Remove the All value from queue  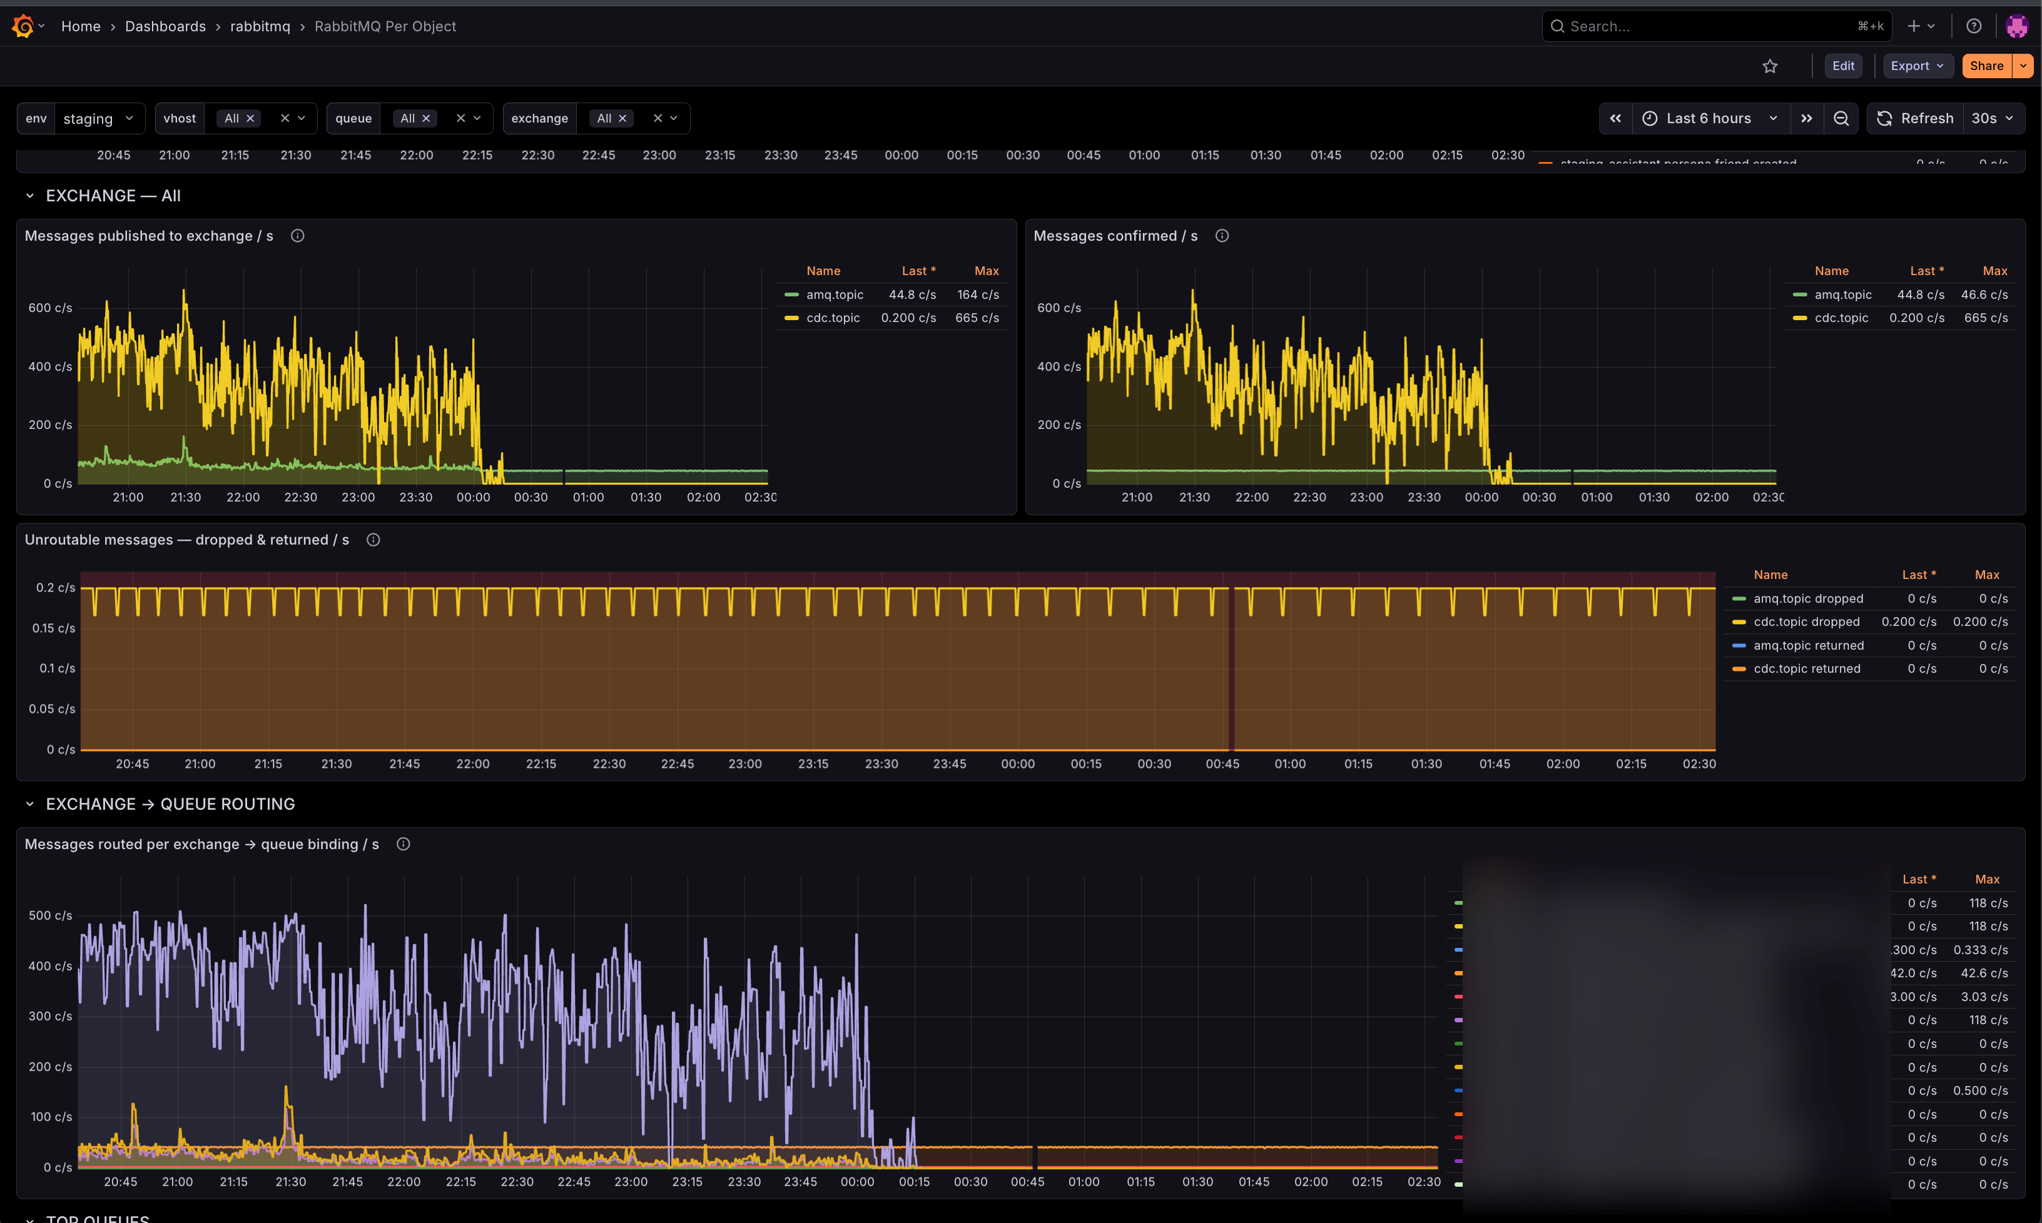[x=426, y=119]
